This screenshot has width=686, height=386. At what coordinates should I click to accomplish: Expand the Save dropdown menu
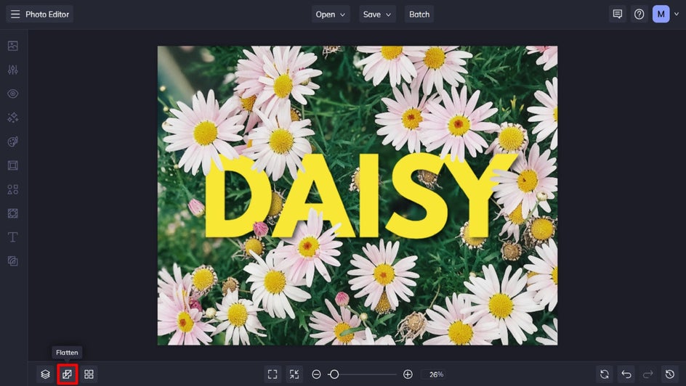click(x=377, y=15)
